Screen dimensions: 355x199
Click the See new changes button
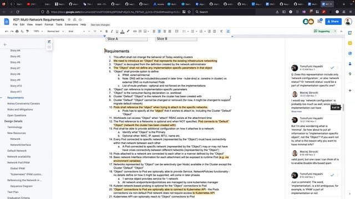[100, 25]
